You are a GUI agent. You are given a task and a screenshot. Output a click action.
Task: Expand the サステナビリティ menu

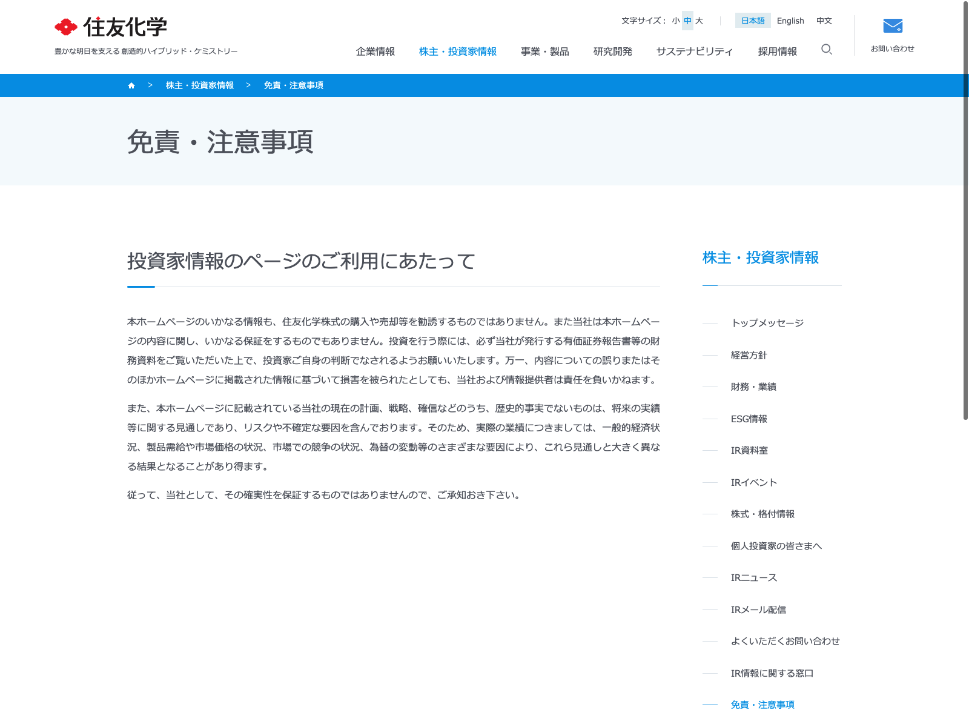(x=694, y=51)
